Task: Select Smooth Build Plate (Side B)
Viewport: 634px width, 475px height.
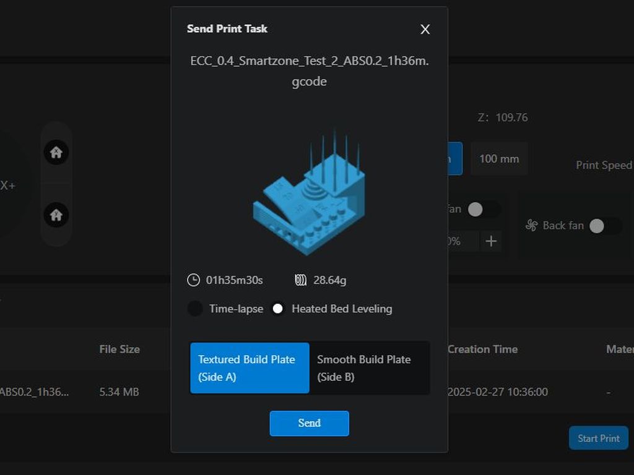Action: click(x=369, y=368)
